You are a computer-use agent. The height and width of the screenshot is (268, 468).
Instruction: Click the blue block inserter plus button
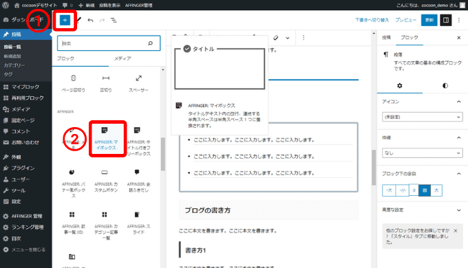65,20
